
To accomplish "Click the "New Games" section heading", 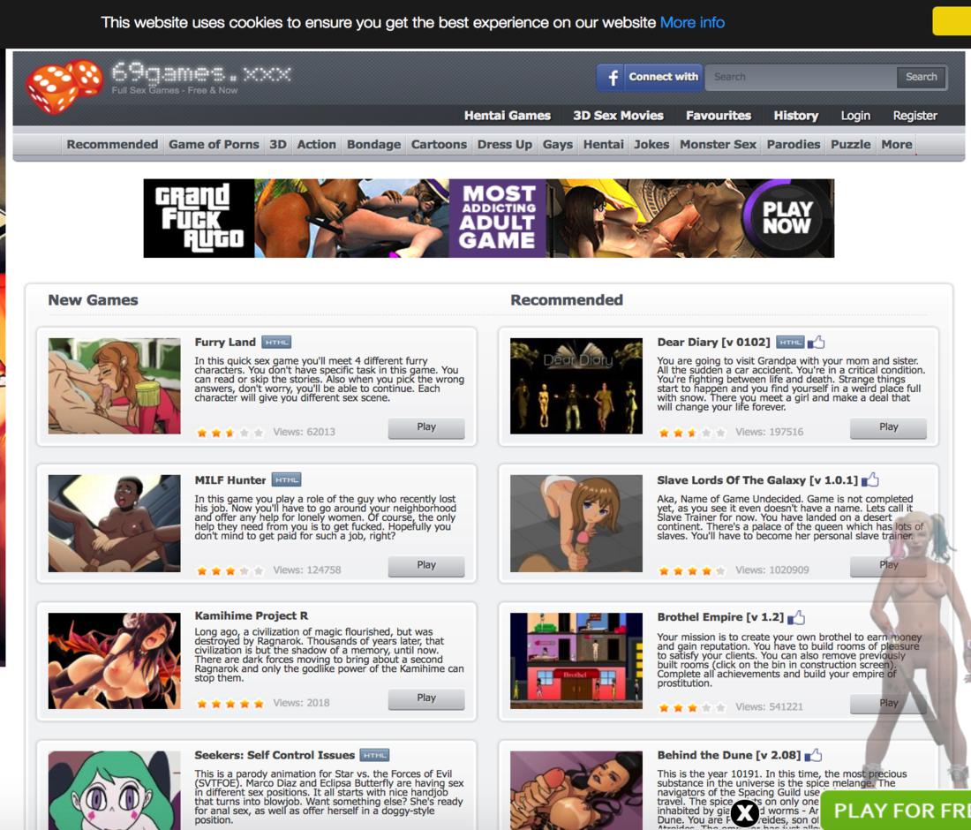I will (x=93, y=300).
